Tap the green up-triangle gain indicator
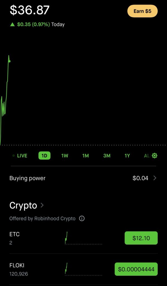 click(12, 25)
